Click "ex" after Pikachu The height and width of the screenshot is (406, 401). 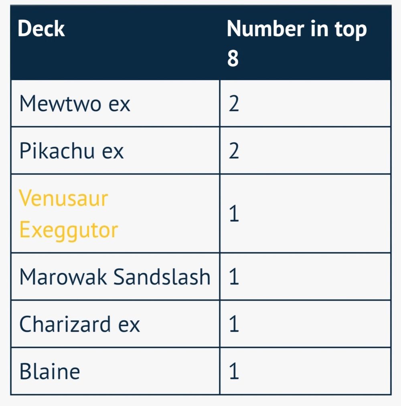(113, 151)
